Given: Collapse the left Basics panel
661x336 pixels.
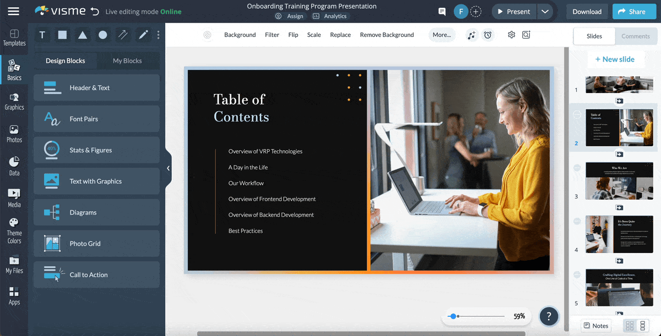Looking at the screenshot, I should pos(168,168).
